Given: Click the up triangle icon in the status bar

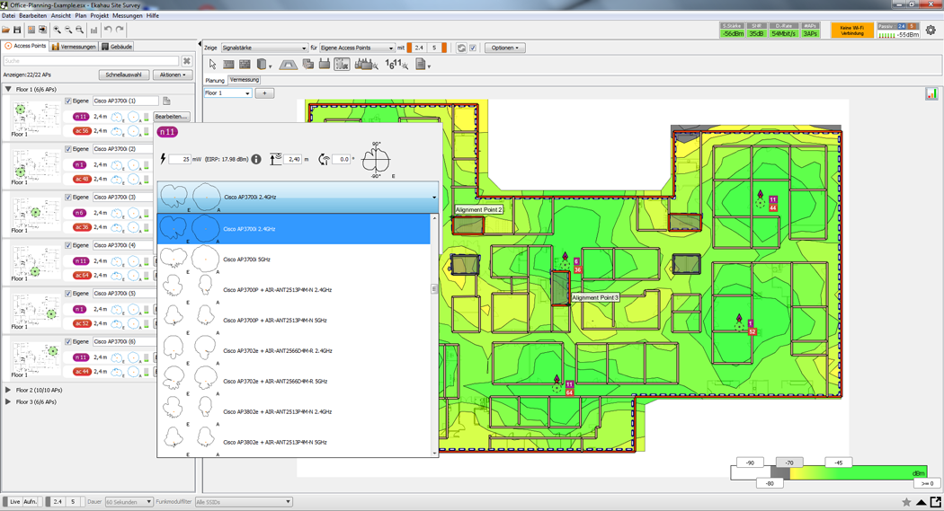Looking at the screenshot, I should pyautogui.click(x=922, y=502).
